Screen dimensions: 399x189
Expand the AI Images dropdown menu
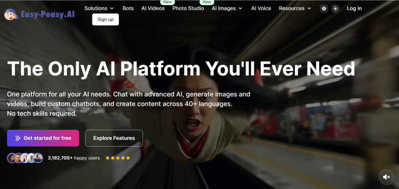[227, 8]
